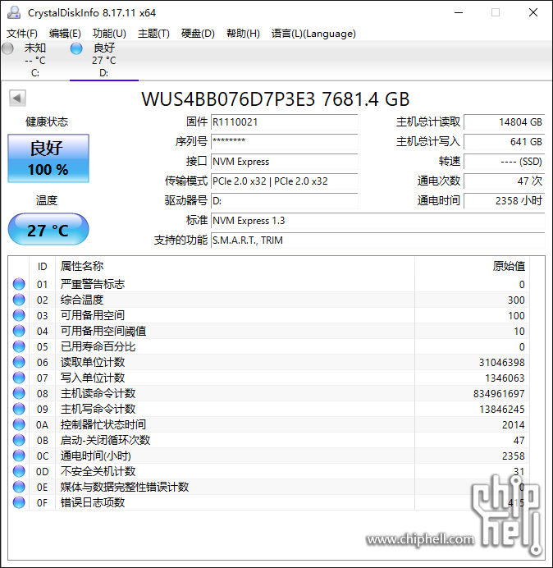This screenshot has height=568, width=553.
Task: Click total host writes value 641 GB
Action: coord(504,142)
